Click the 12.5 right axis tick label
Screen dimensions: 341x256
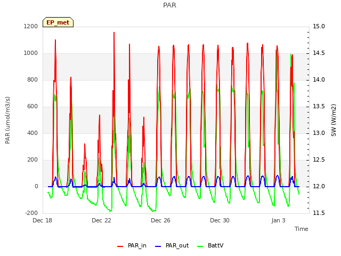pyautogui.click(x=319, y=160)
